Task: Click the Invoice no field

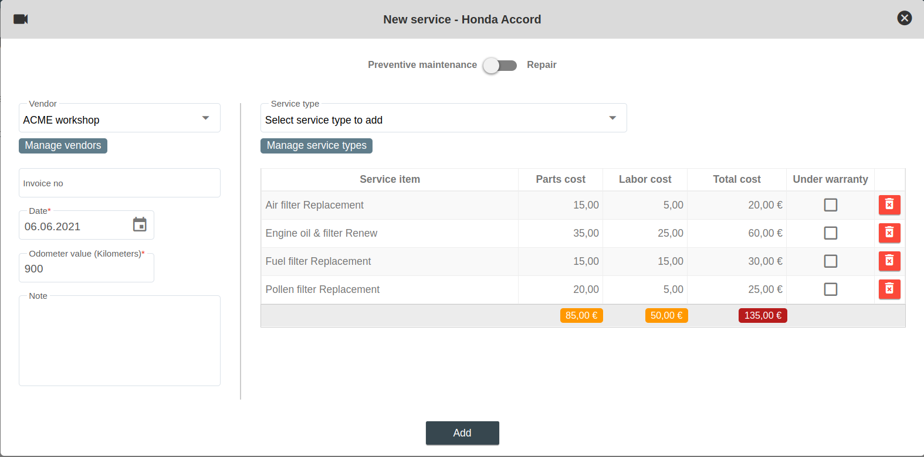Action: click(120, 183)
